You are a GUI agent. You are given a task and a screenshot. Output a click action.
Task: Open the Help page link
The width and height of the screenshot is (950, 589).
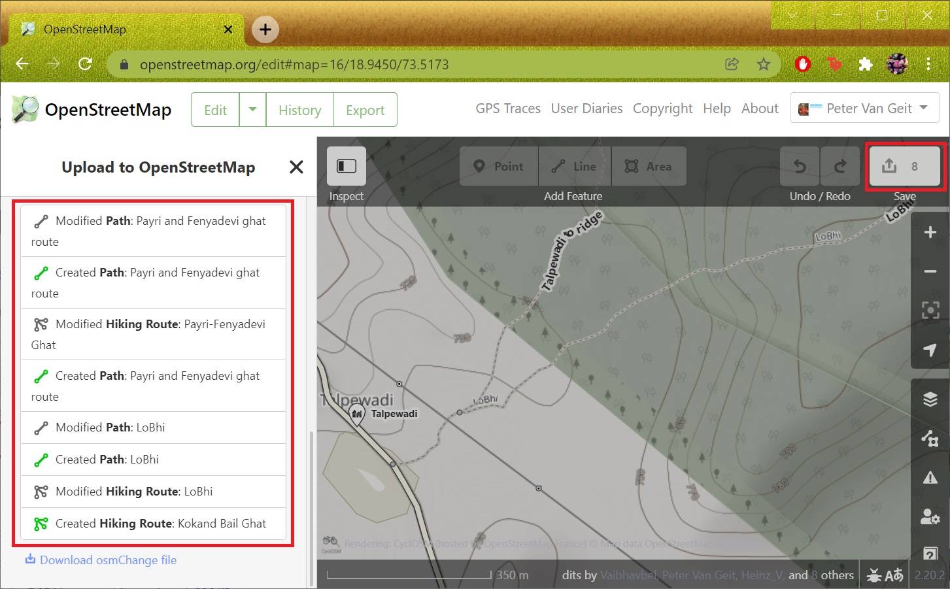click(x=717, y=109)
